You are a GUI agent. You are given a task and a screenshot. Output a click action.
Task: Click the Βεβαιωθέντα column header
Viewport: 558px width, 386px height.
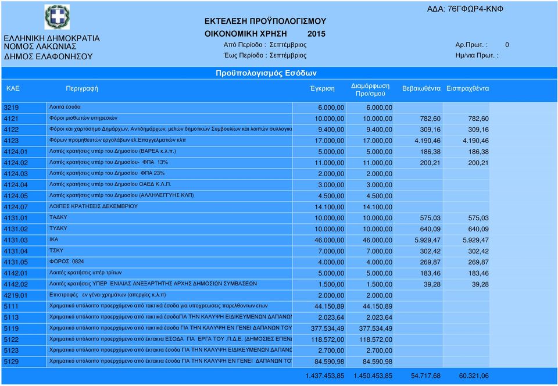click(421, 88)
